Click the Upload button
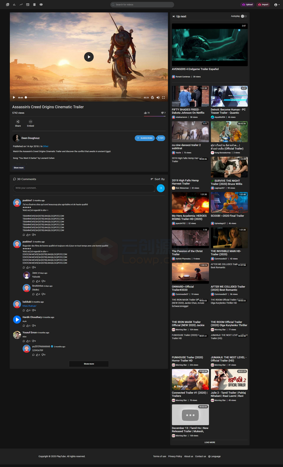The image size is (283, 467). (247, 5)
